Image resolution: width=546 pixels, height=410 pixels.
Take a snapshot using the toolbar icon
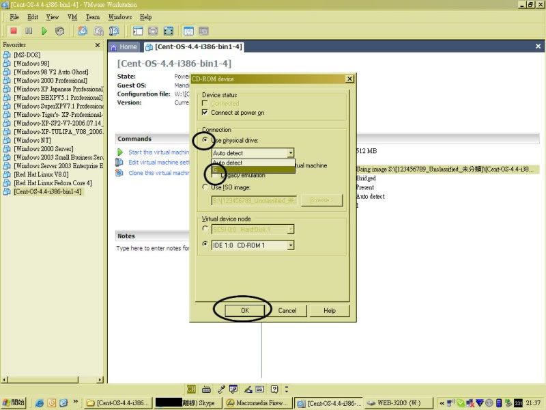point(83,31)
